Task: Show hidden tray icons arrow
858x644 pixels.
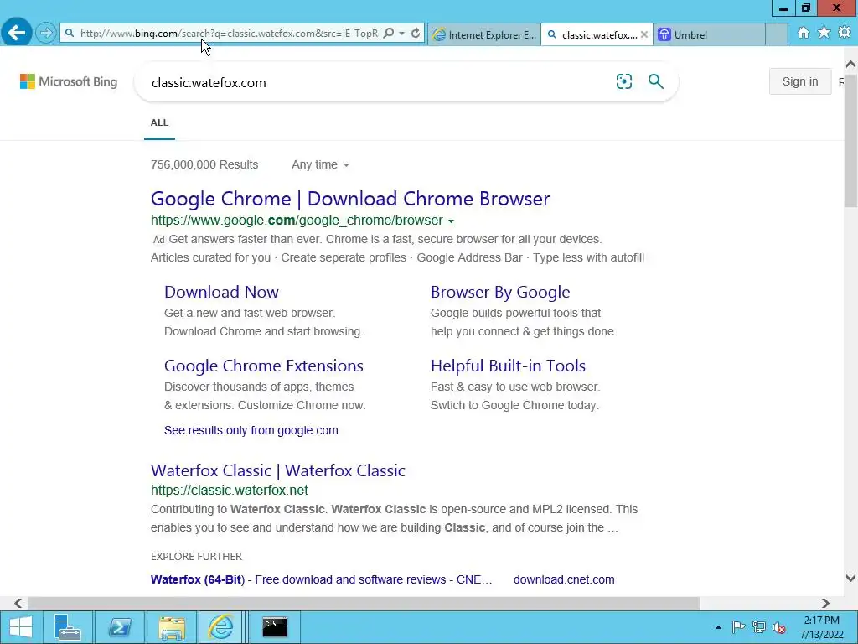Action: pyautogui.click(x=718, y=627)
